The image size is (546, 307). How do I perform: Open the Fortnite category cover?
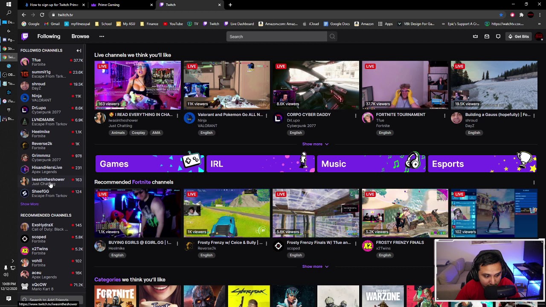[x=115, y=296]
